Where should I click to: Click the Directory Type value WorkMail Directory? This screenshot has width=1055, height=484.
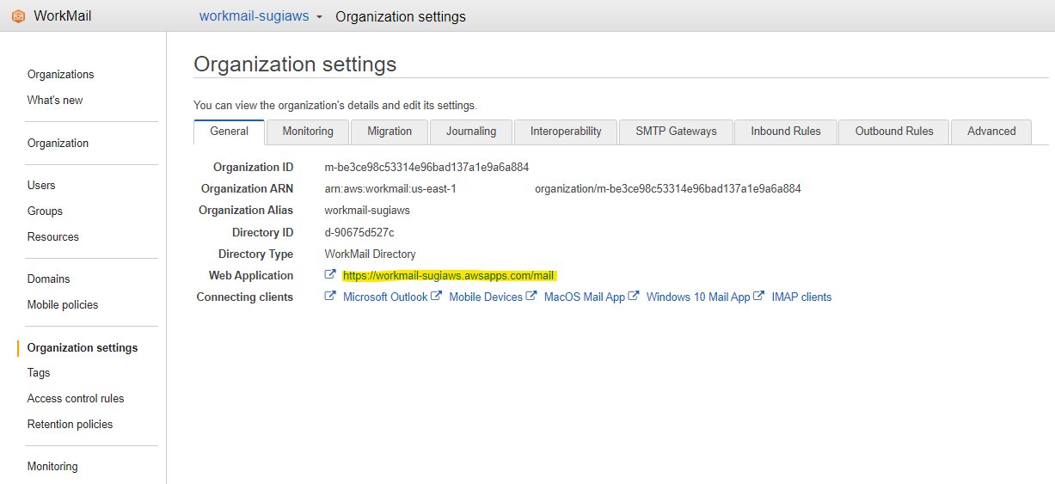click(370, 254)
